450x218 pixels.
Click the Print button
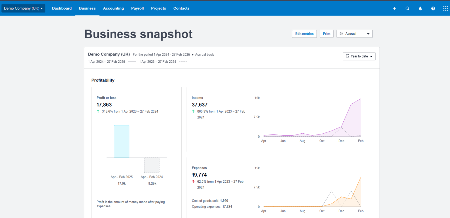(326, 34)
